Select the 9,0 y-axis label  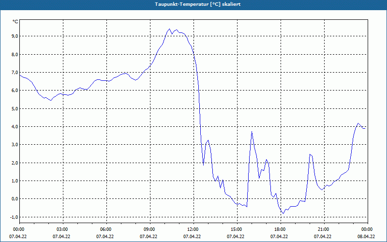pos(15,36)
